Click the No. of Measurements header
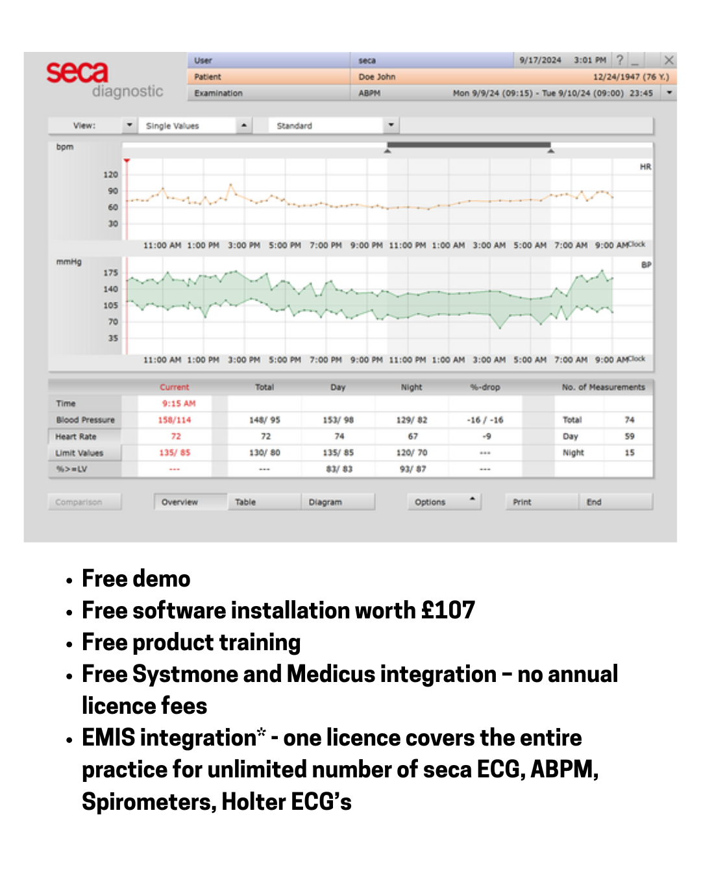This screenshot has width=701, height=876. click(604, 387)
